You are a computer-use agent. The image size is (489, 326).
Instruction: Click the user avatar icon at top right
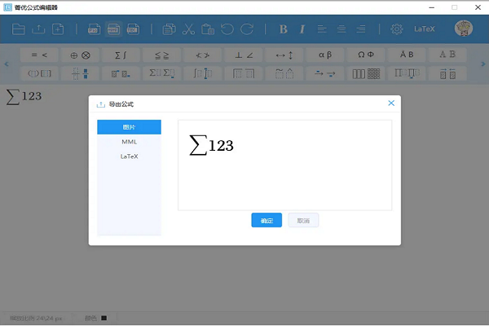coord(465,29)
